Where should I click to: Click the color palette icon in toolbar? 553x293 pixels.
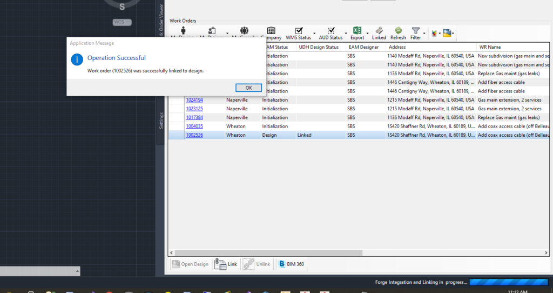point(434,34)
